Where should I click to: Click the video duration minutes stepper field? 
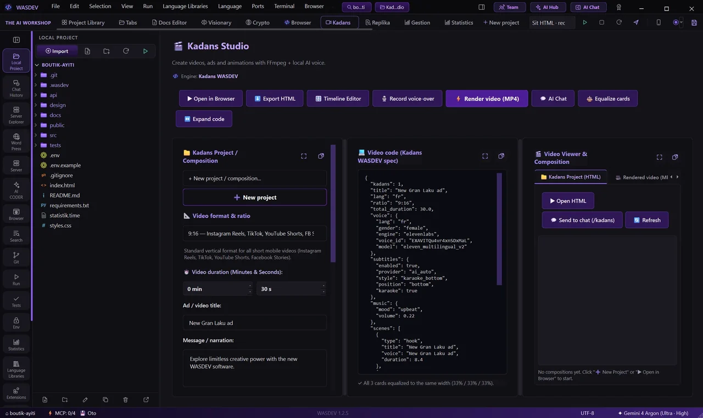coord(218,289)
